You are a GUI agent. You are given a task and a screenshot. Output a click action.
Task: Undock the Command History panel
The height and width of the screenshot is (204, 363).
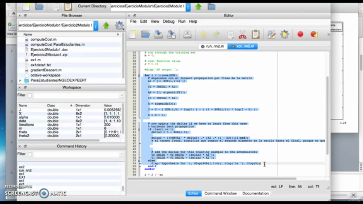(25, 146)
